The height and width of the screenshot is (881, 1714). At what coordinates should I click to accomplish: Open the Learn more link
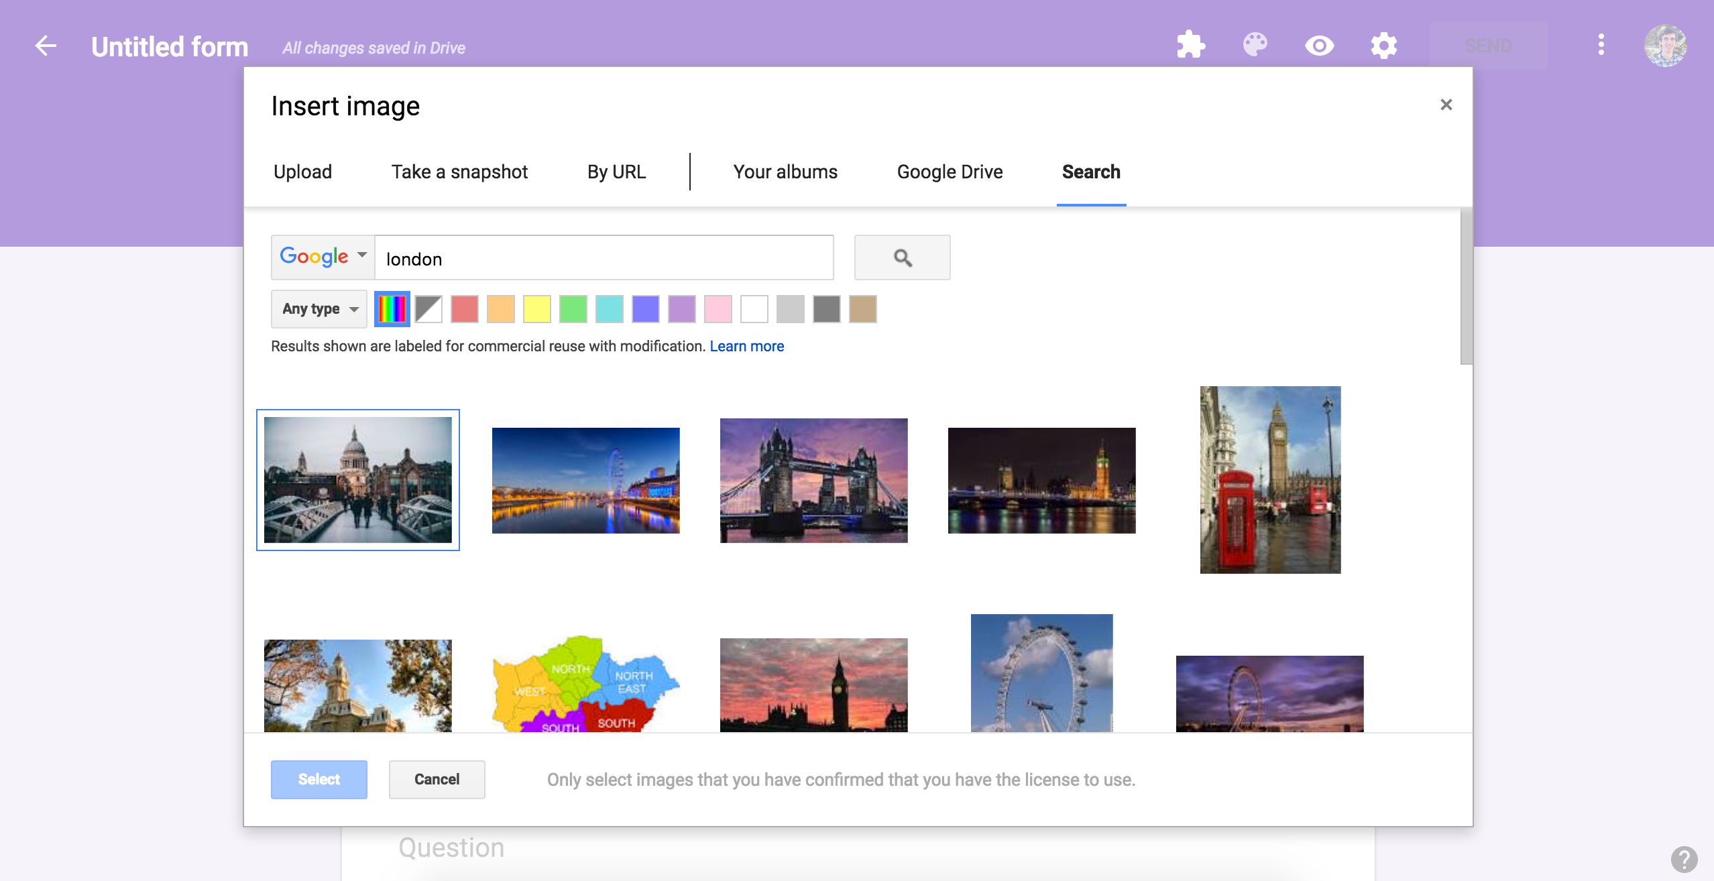pyautogui.click(x=746, y=346)
